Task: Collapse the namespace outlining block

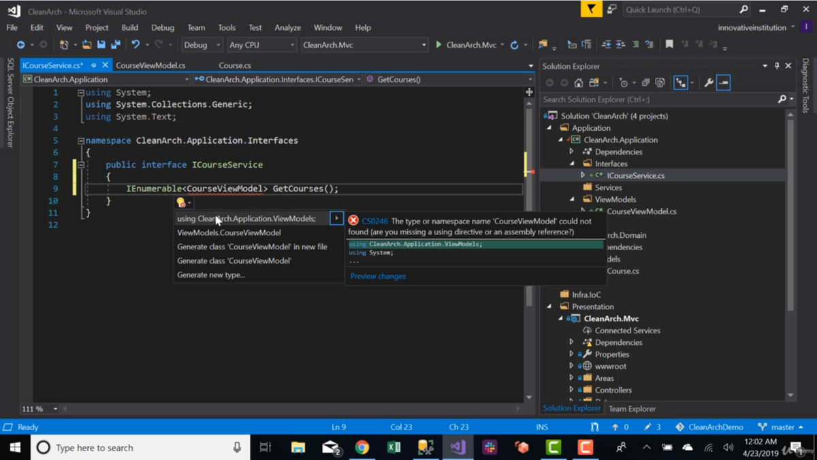Action: [x=80, y=140]
